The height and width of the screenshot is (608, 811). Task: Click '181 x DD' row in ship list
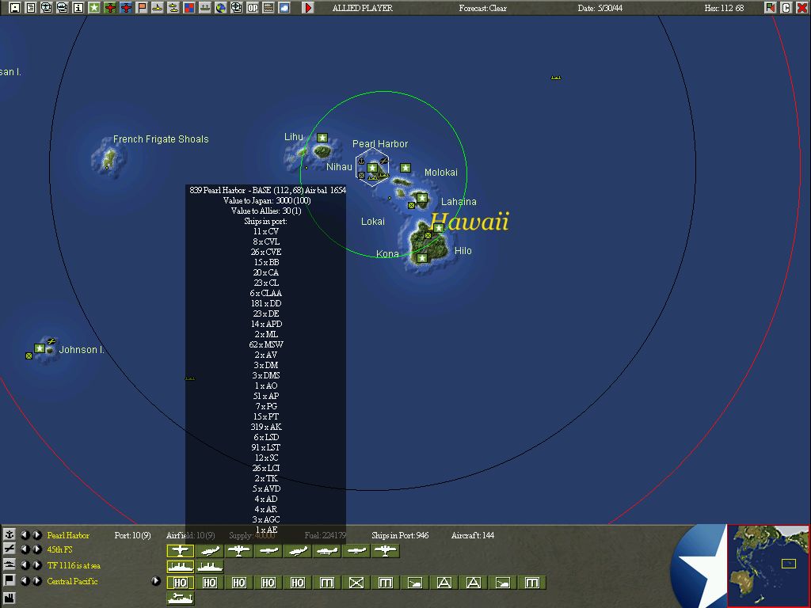266,303
